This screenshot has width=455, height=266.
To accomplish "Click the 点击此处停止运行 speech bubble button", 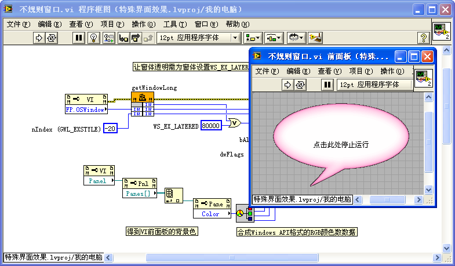I will tap(340, 144).
